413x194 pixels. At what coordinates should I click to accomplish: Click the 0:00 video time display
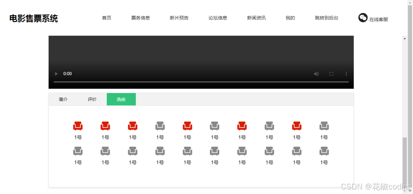(68, 74)
